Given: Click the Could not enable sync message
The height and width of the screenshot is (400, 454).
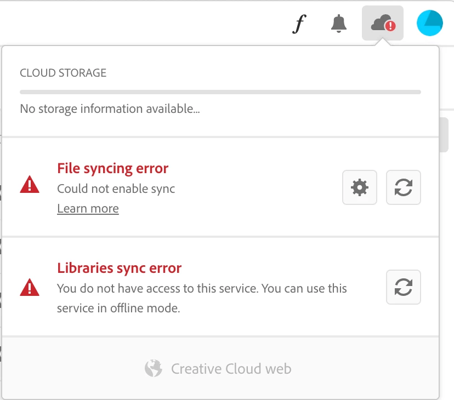Looking at the screenshot, I should [x=116, y=188].
